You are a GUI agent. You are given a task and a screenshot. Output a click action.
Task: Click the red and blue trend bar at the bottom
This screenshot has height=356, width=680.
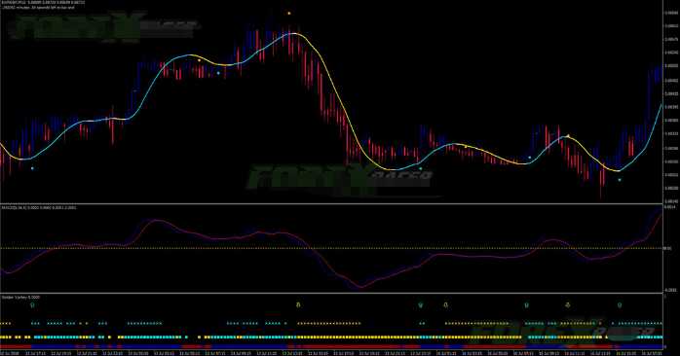point(331,347)
